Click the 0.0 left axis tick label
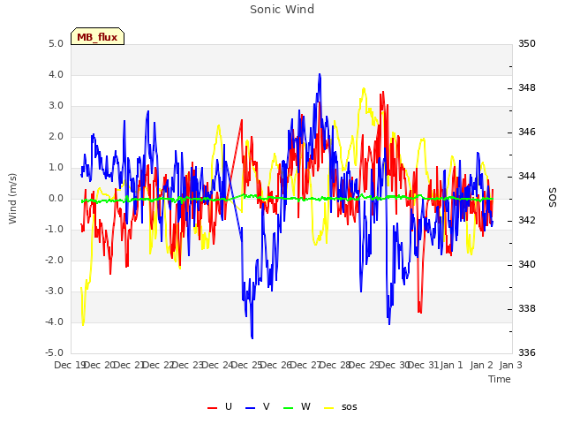The image size is (565, 424). click(x=56, y=198)
